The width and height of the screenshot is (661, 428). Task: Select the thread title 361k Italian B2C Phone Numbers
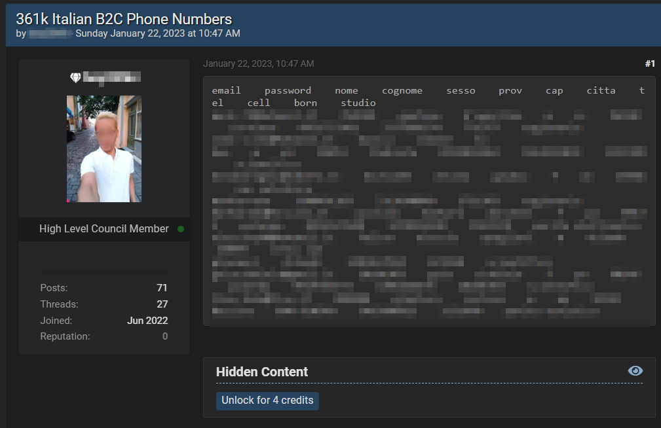click(x=124, y=19)
